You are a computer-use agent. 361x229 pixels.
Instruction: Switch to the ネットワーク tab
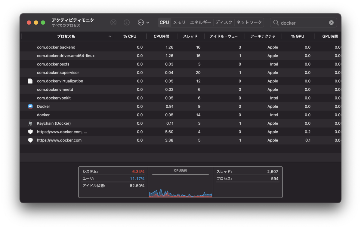point(249,23)
